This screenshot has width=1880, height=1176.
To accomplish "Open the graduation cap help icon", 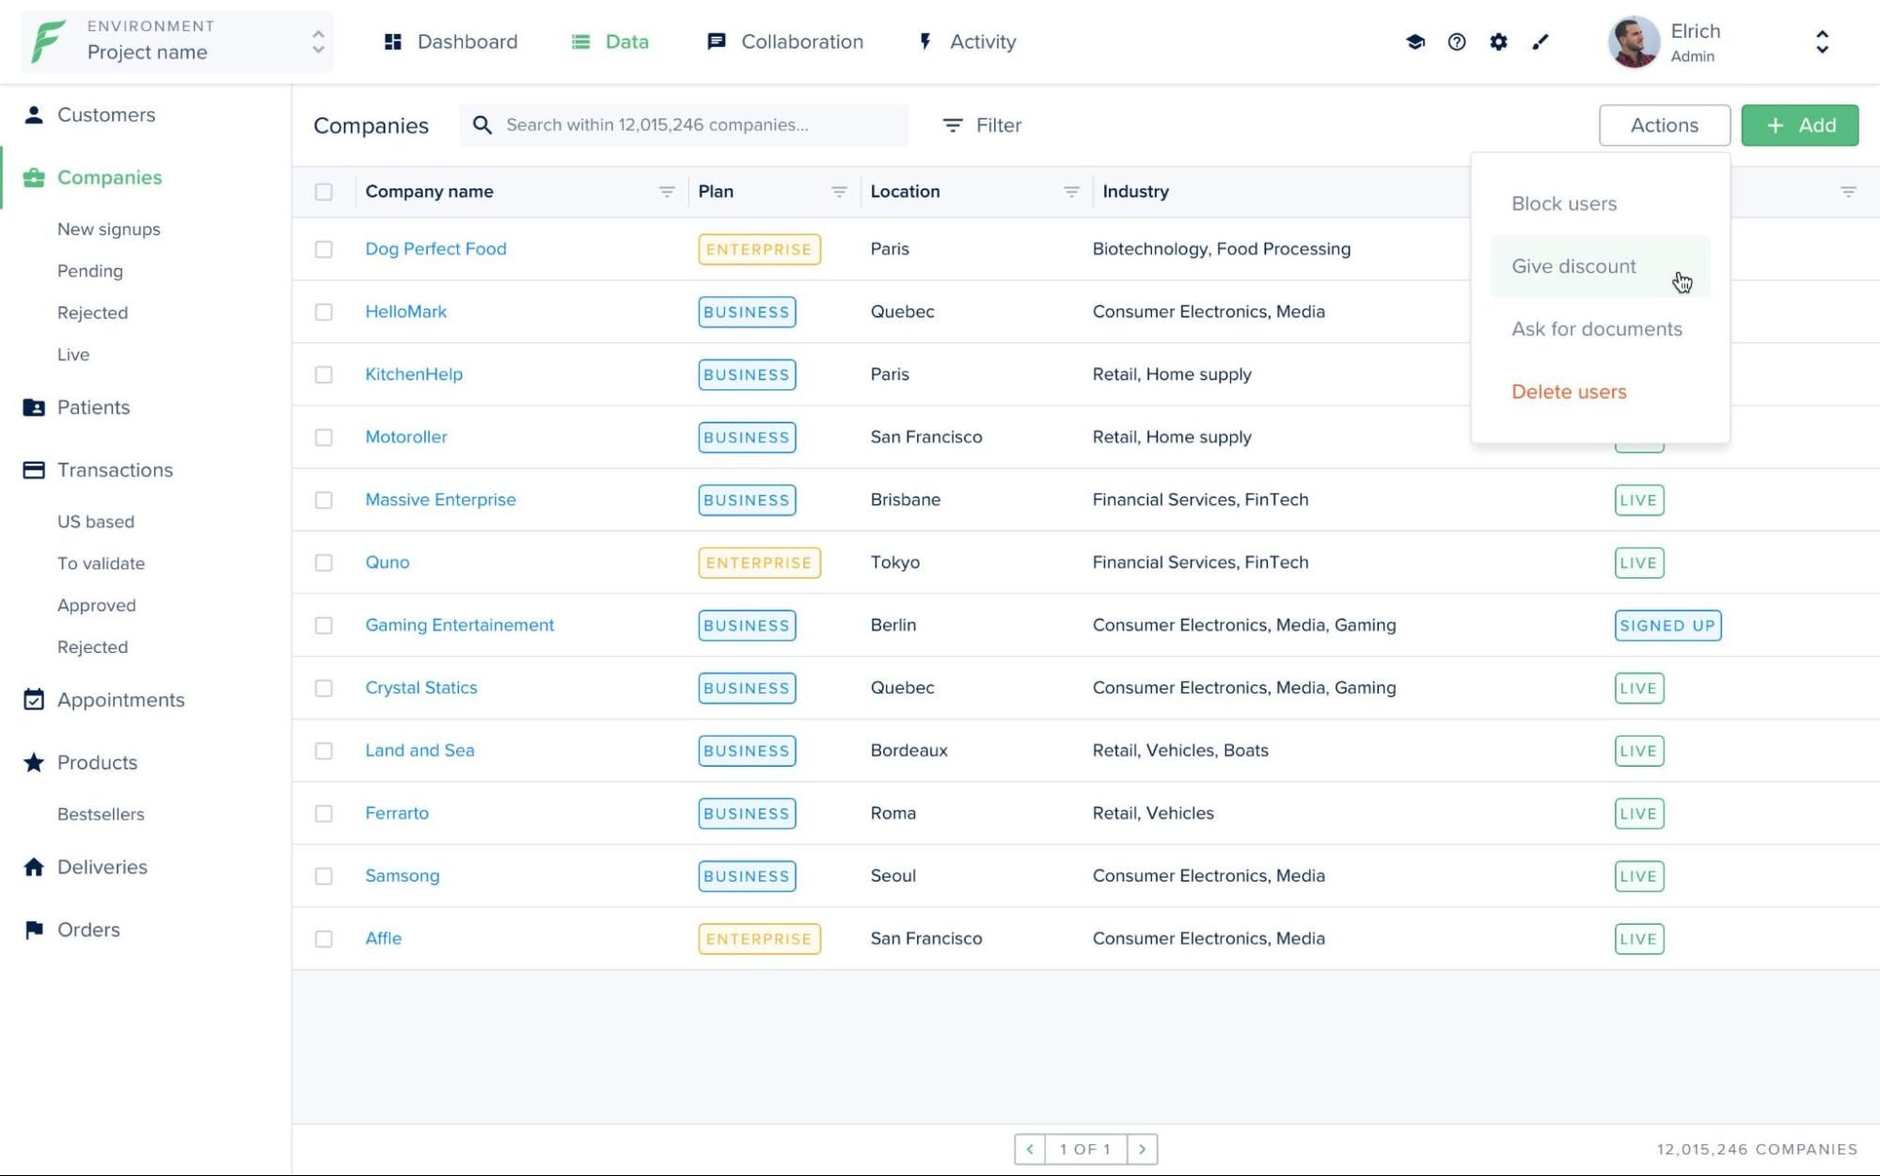I will coord(1415,40).
